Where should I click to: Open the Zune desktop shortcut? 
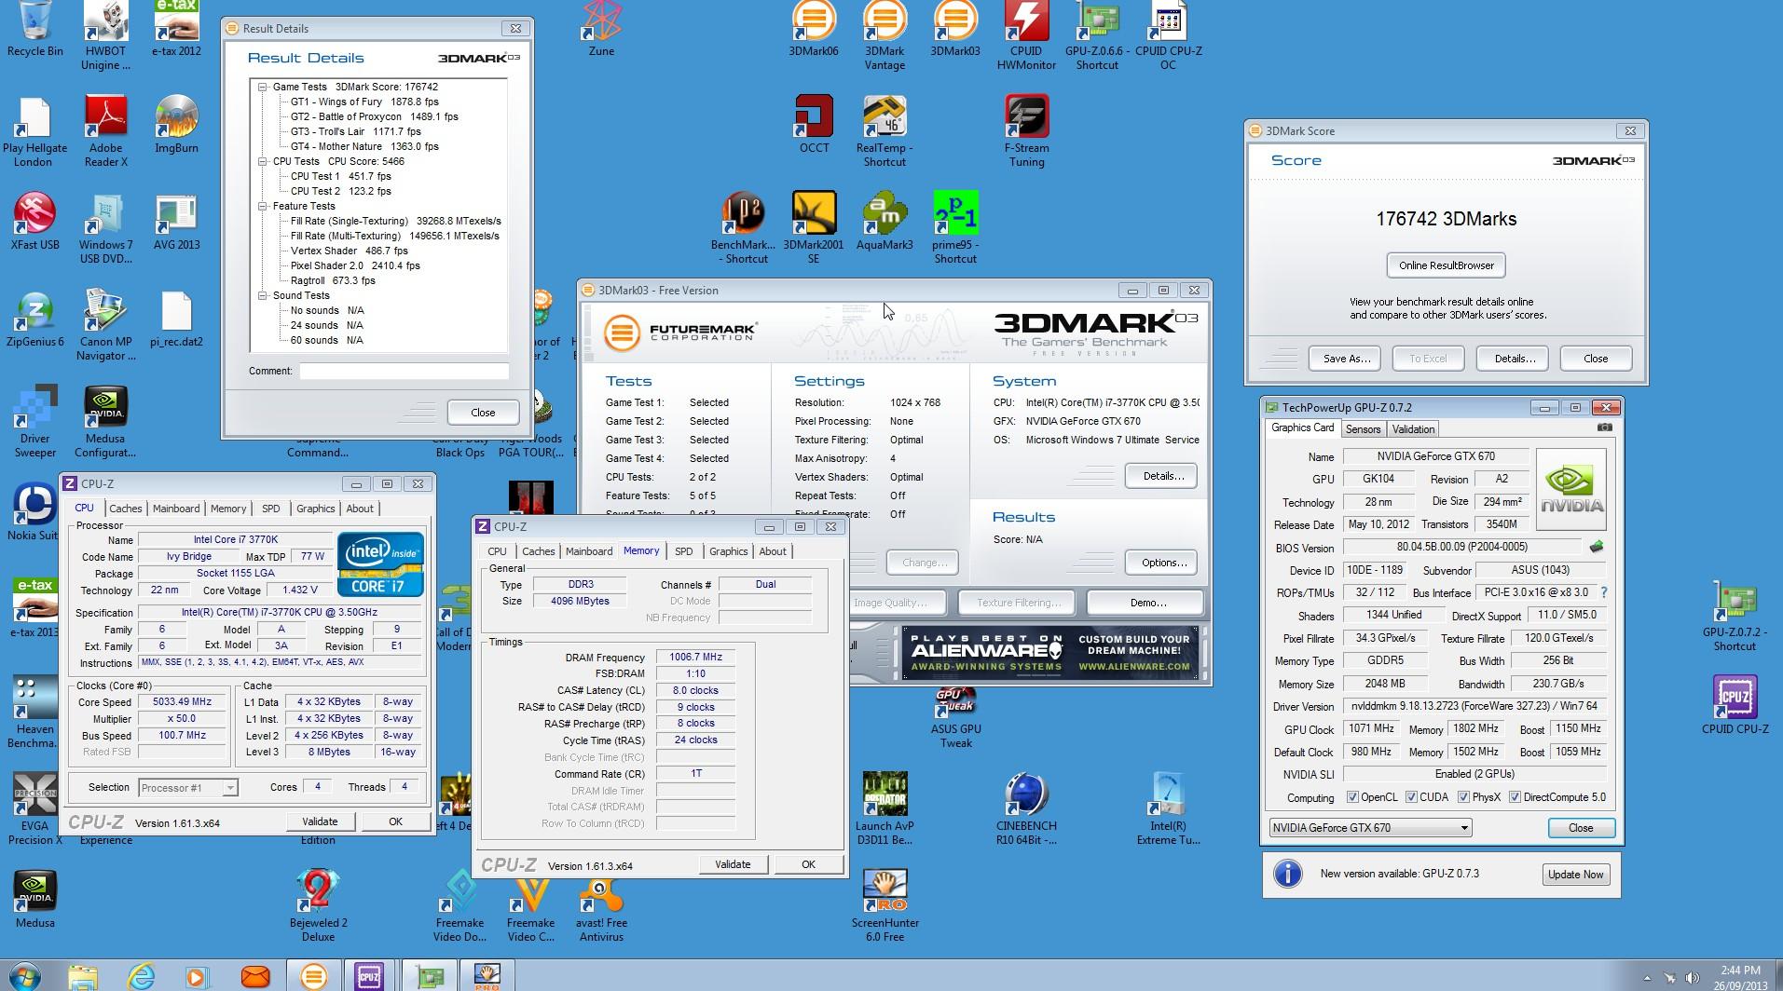point(601,29)
